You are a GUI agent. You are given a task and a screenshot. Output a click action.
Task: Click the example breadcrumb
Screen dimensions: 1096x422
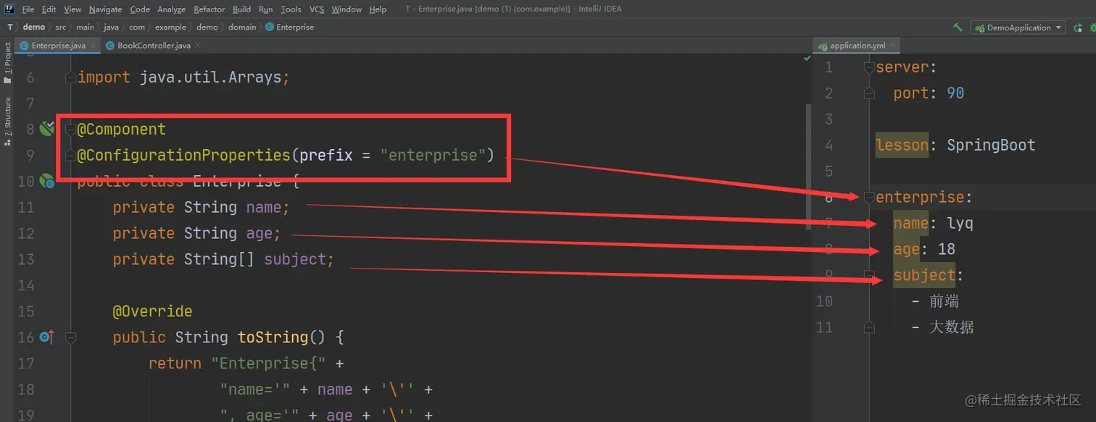click(x=170, y=27)
